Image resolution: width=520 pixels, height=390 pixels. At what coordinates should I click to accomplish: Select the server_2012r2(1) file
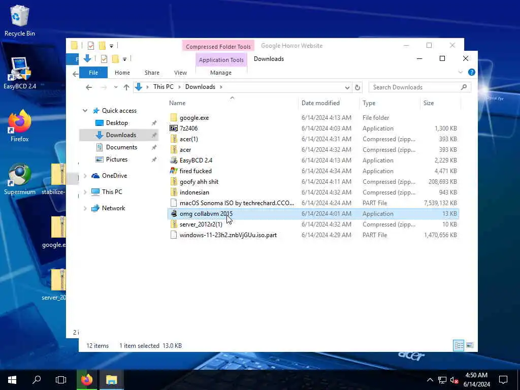coord(313,224)
